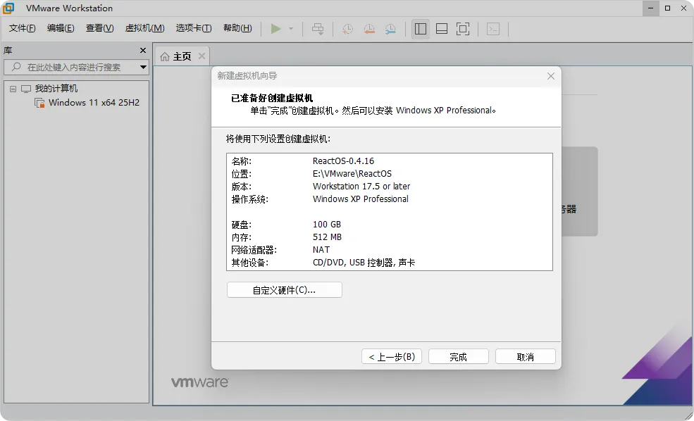694x421 pixels.
Task: Open the 虚拟机(M) menu
Action: [144, 28]
